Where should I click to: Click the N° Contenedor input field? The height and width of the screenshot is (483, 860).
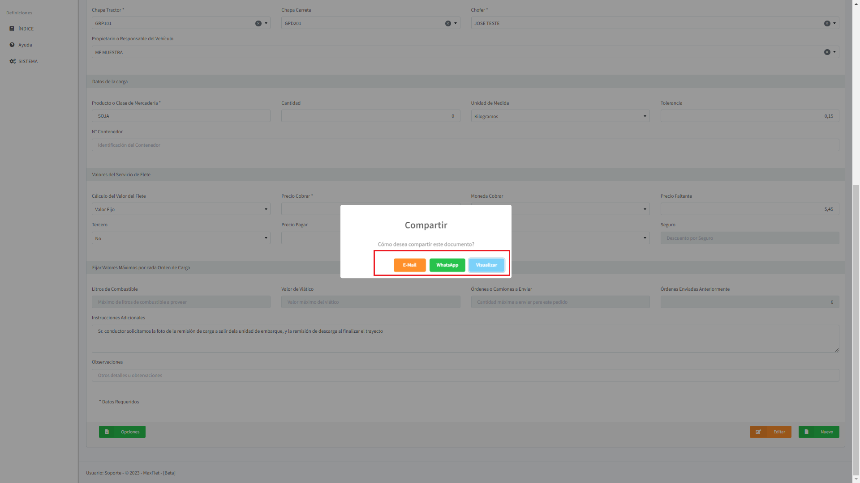465,145
